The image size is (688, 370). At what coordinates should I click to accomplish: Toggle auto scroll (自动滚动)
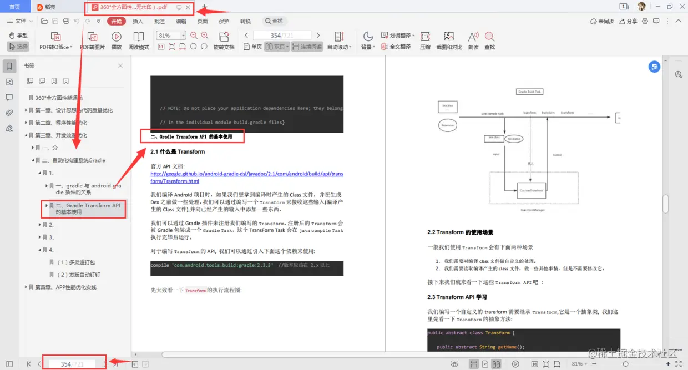pyautogui.click(x=340, y=41)
